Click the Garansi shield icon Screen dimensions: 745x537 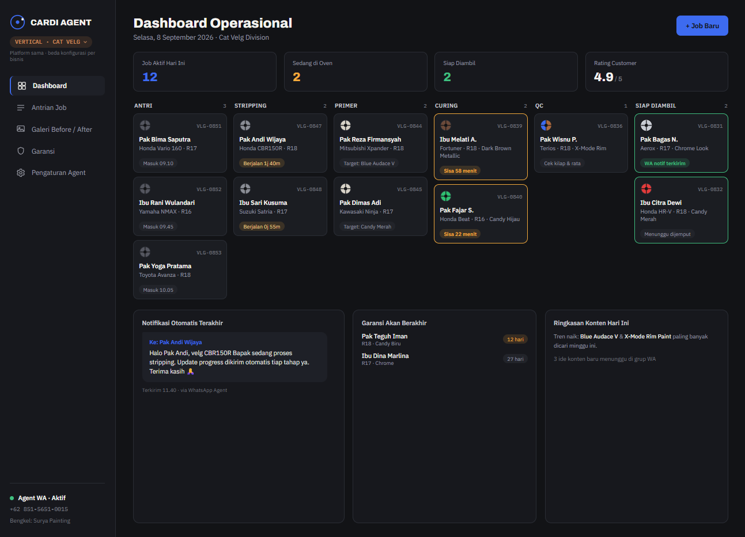(x=21, y=151)
